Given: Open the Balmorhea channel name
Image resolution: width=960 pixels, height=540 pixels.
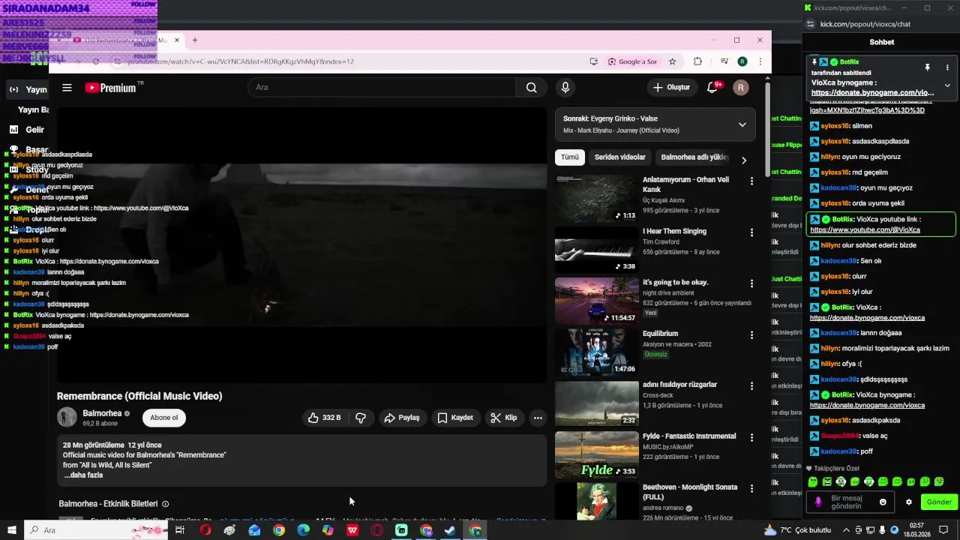Looking at the screenshot, I should click(x=102, y=413).
